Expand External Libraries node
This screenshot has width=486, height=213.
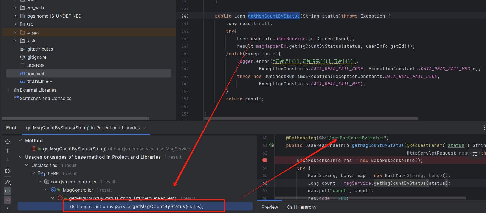(x=9, y=90)
